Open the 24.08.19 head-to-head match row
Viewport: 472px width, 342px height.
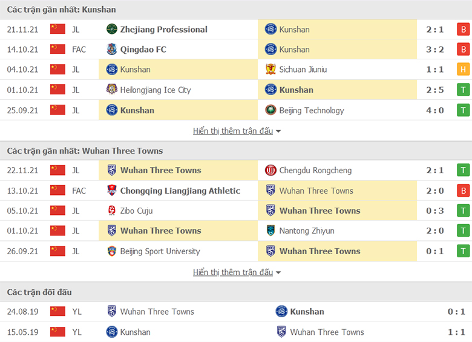coord(236,312)
